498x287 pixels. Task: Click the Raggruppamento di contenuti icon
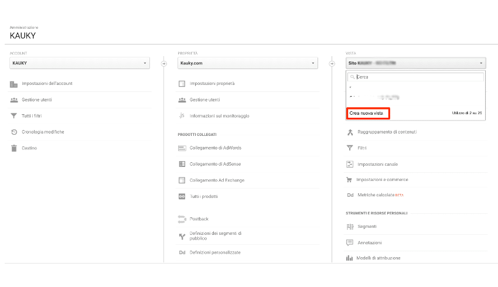click(x=350, y=132)
